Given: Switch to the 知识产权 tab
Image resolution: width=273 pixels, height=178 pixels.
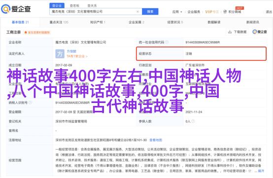Looking at the screenshot, I should click(98, 22).
